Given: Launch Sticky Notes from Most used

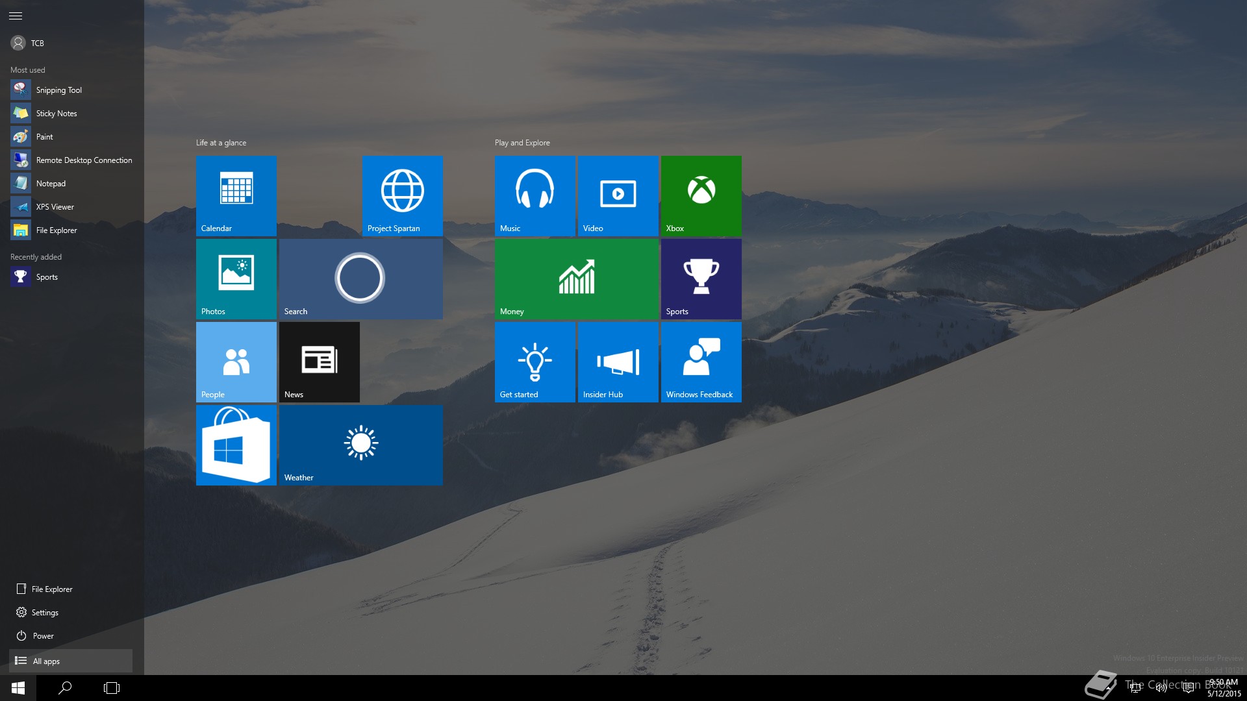Looking at the screenshot, I should coord(71,114).
